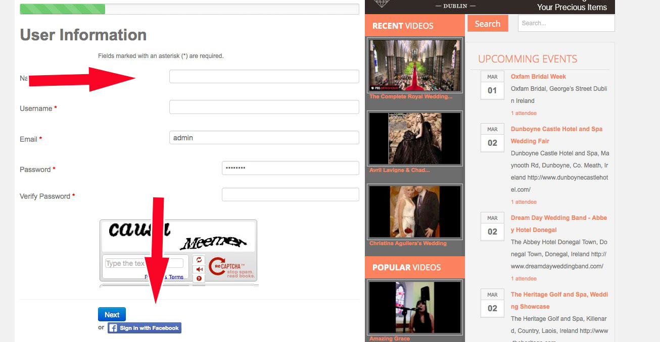
Task: Sign in with Facebook
Action: (145, 328)
